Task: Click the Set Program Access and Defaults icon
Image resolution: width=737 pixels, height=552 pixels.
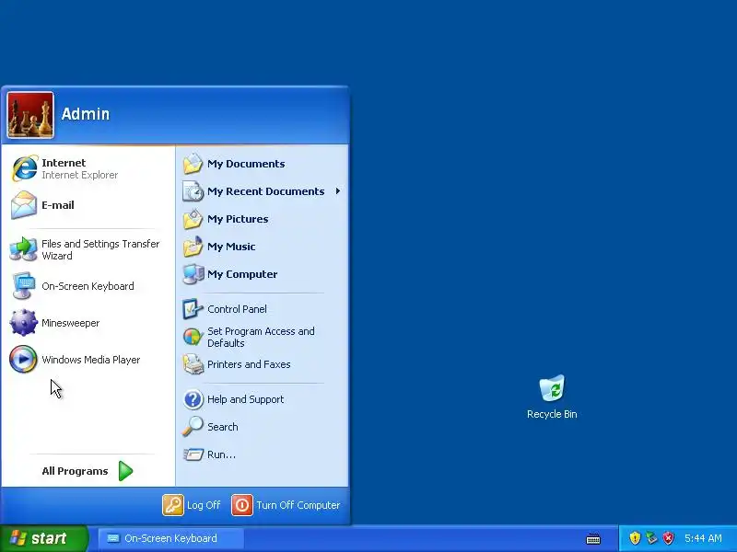Action: tap(193, 337)
